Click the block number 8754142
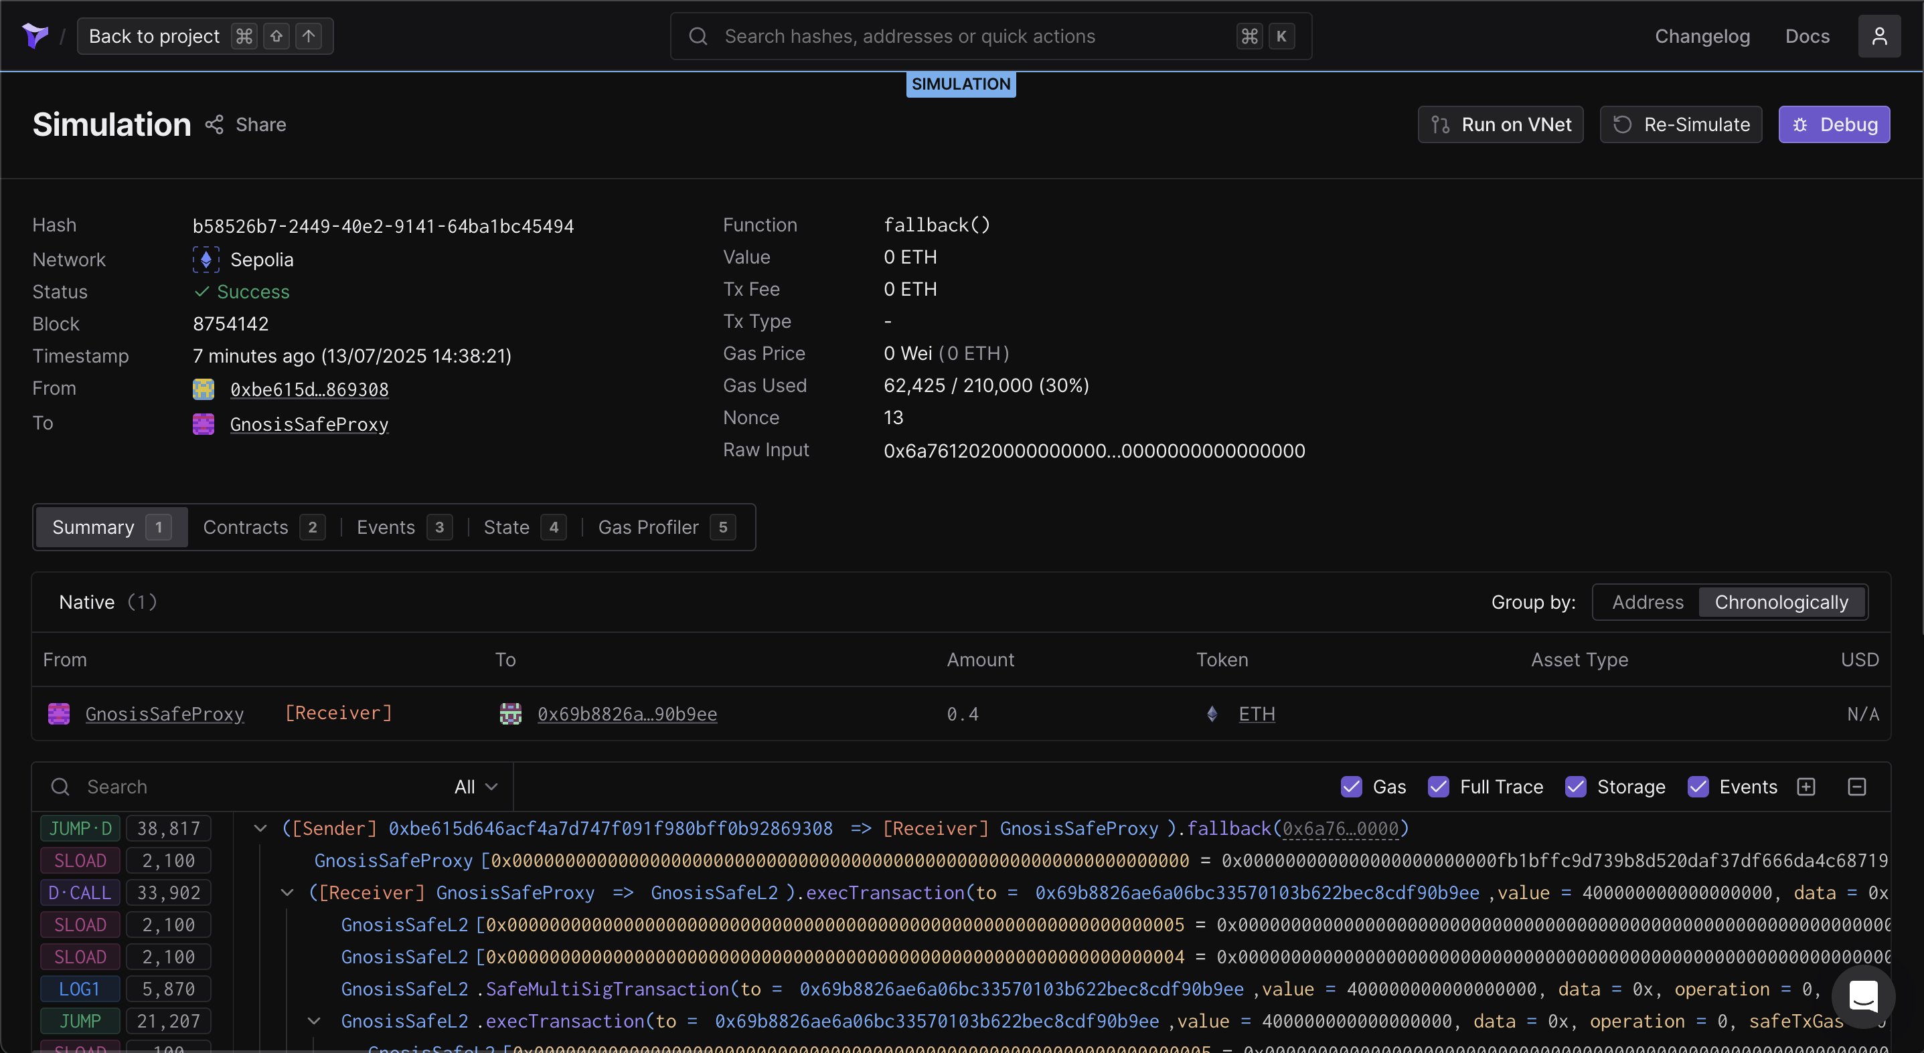This screenshot has height=1053, width=1924. [x=231, y=324]
